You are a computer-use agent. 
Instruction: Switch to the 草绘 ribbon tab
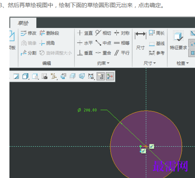pyautogui.click(x=23, y=23)
